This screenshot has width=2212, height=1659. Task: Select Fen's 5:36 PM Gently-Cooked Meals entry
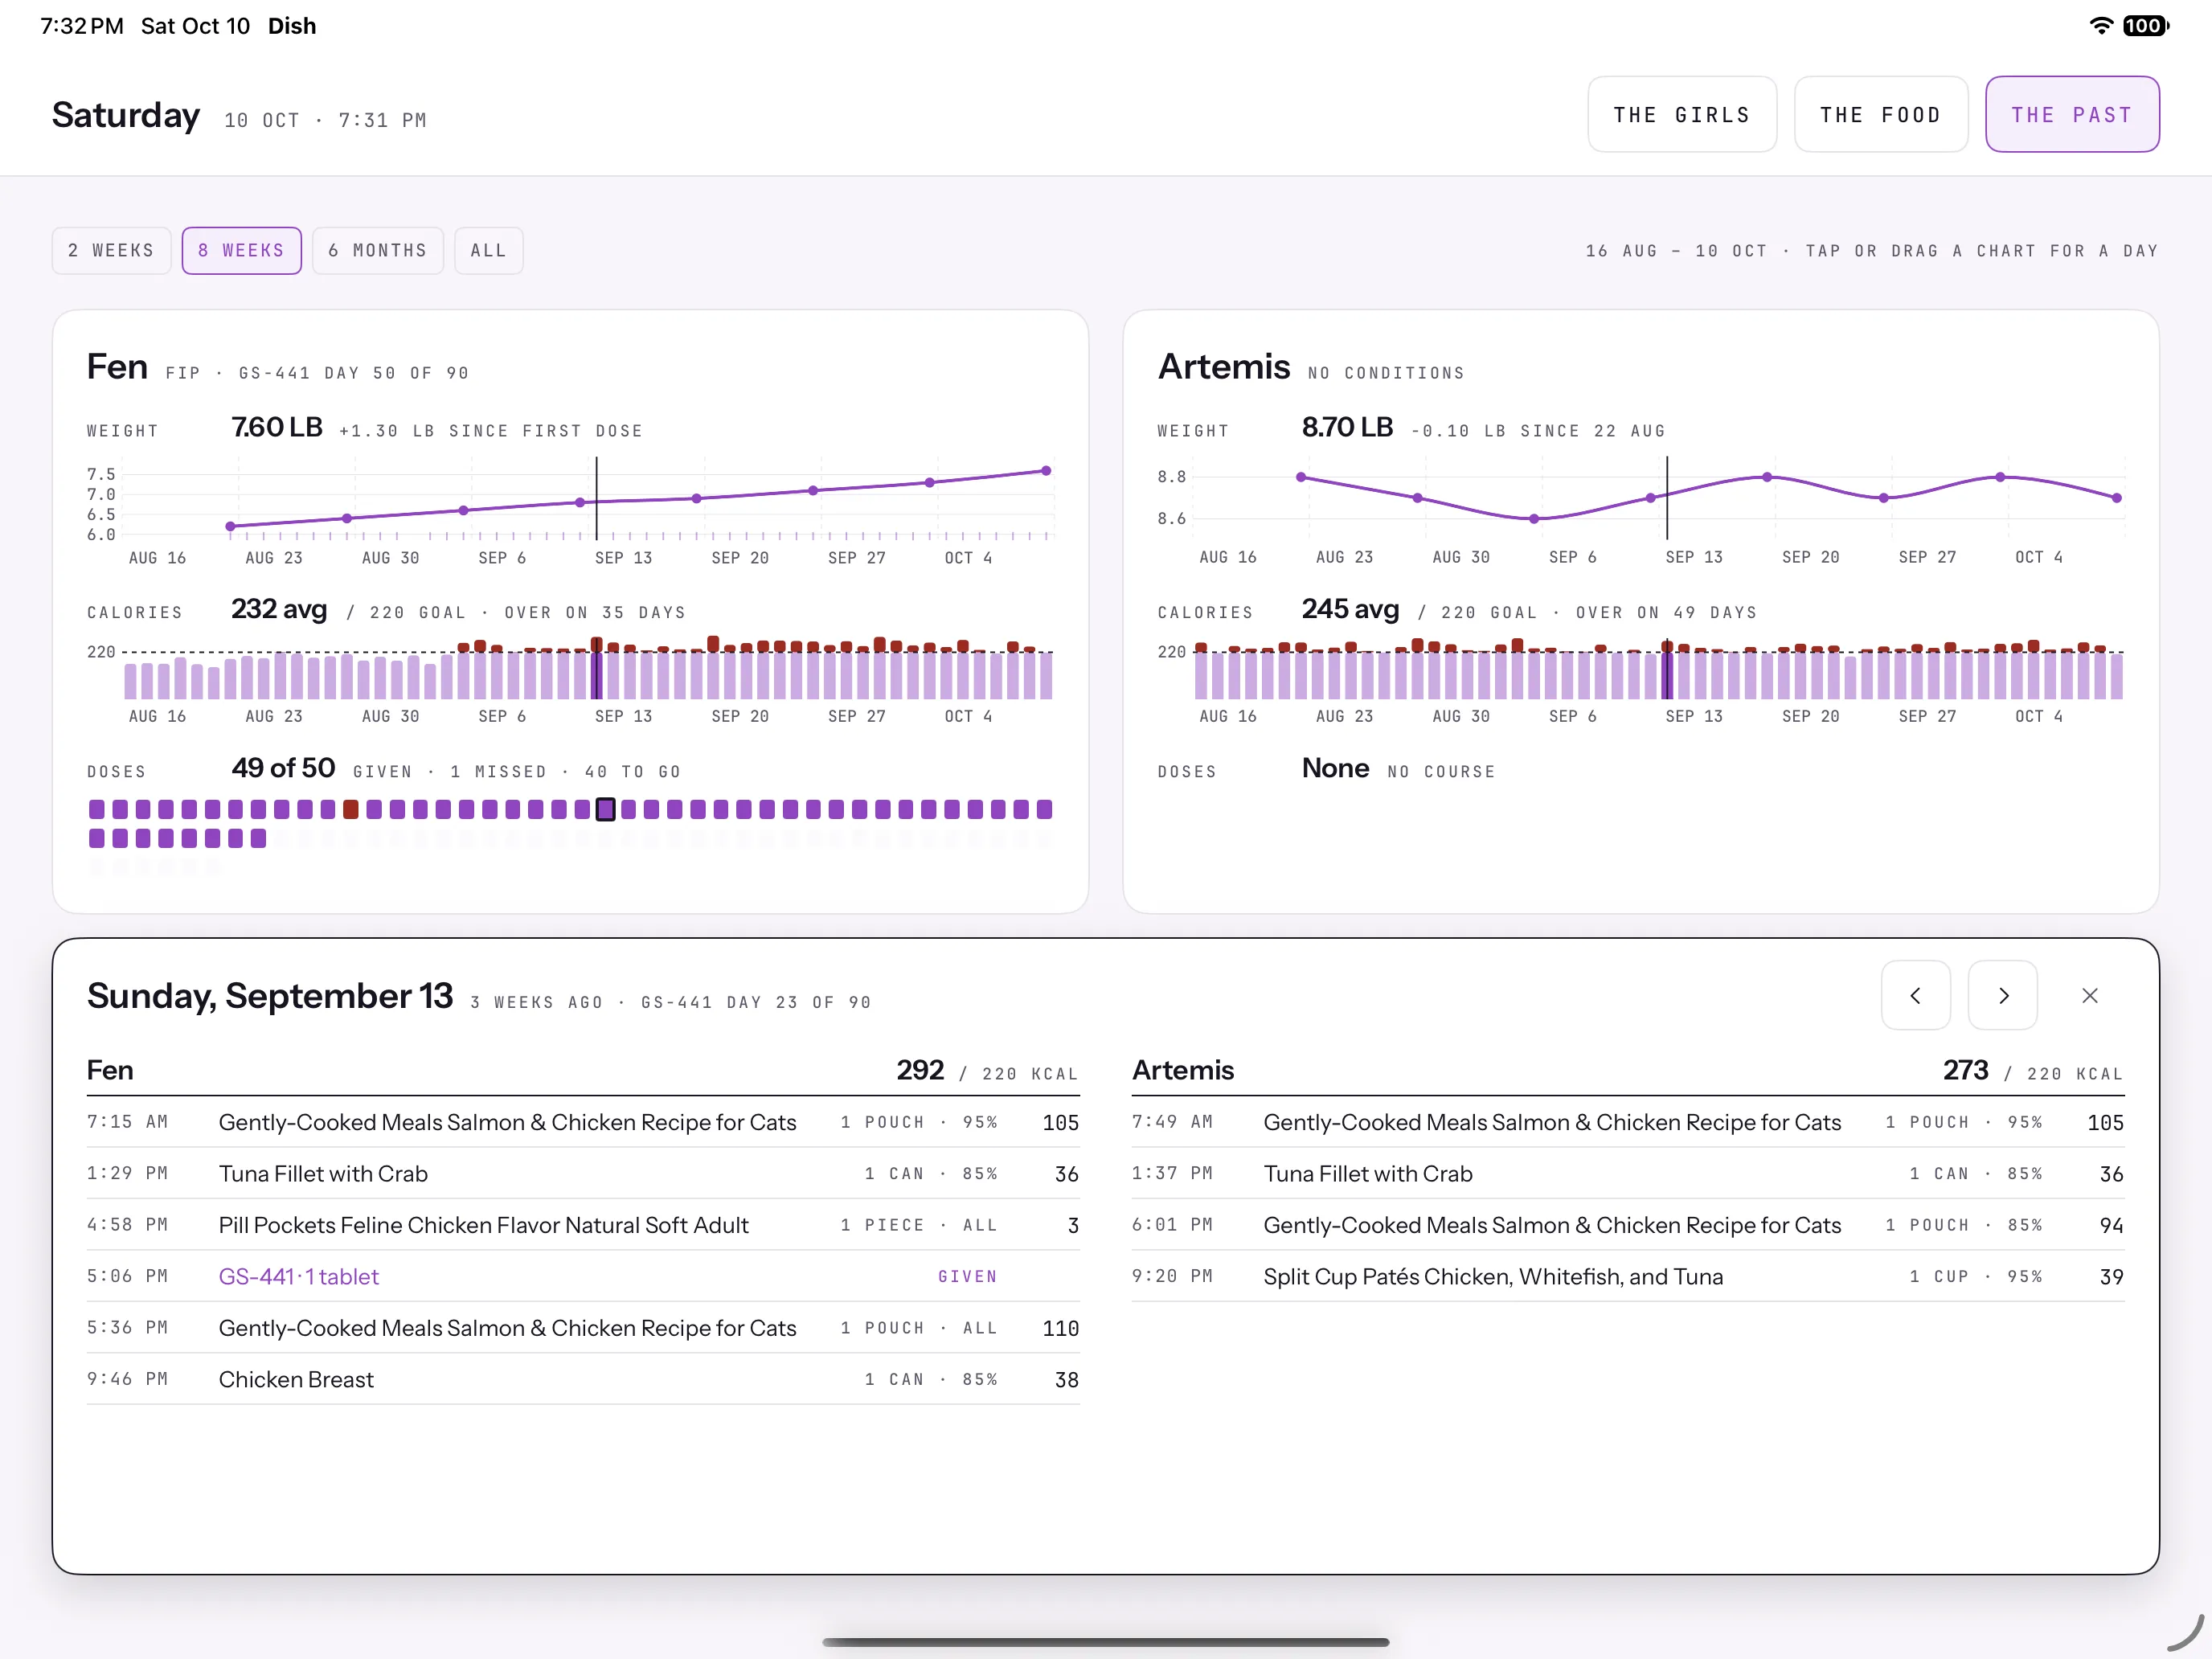[x=583, y=1328]
